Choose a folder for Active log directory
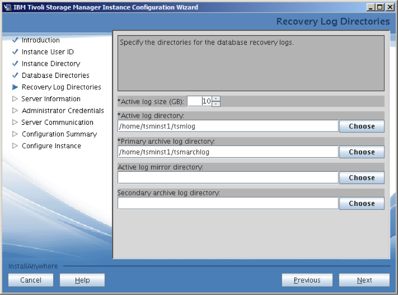Image resolution: width=398 pixels, height=295 pixels. pyautogui.click(x=362, y=126)
